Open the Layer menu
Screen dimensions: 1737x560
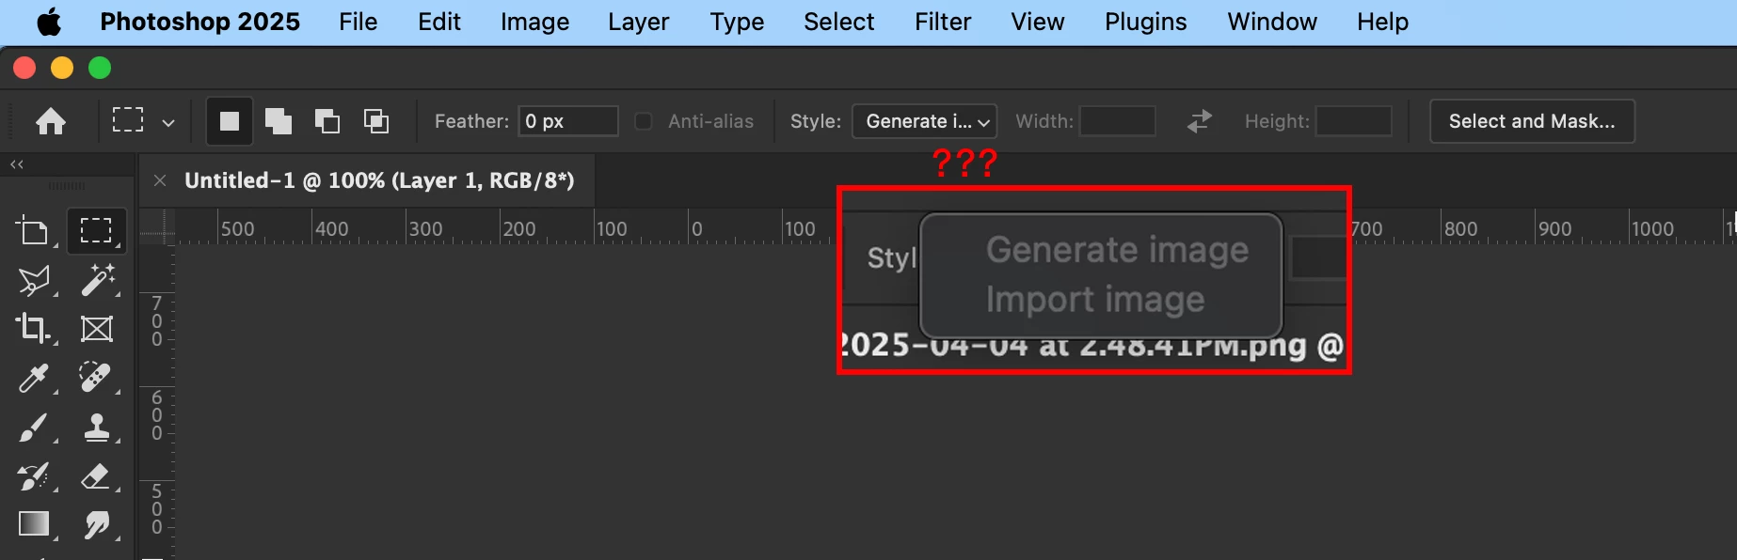click(638, 22)
